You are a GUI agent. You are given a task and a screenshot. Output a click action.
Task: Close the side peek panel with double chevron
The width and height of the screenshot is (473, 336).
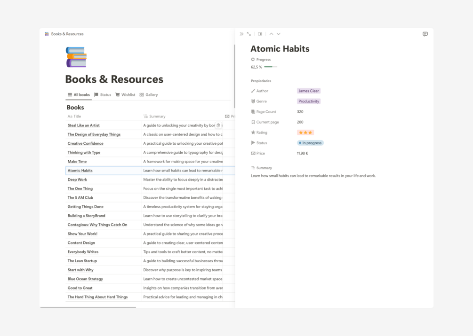click(x=241, y=34)
